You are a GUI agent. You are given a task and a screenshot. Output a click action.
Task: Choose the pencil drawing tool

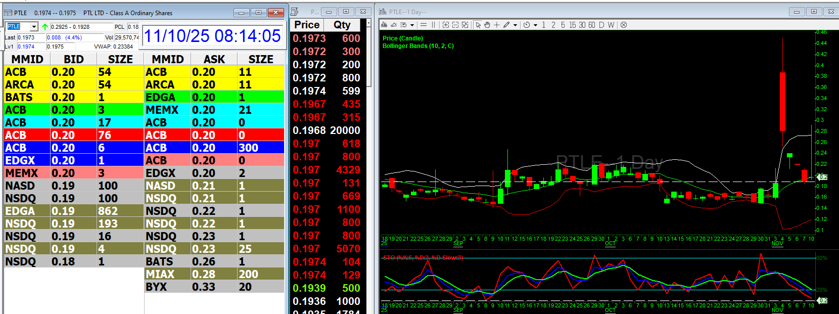506,25
